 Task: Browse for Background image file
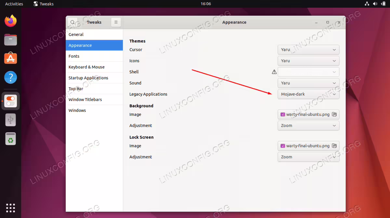pos(334,115)
